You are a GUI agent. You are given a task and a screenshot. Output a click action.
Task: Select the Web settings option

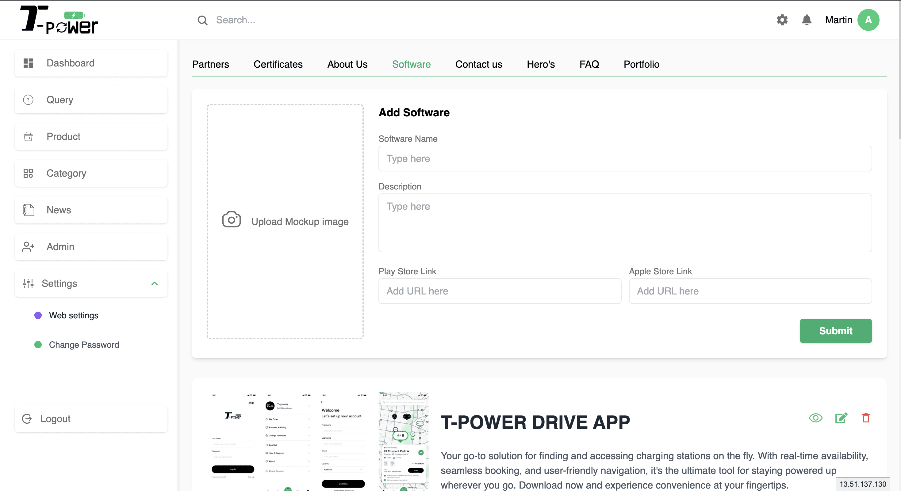(74, 315)
